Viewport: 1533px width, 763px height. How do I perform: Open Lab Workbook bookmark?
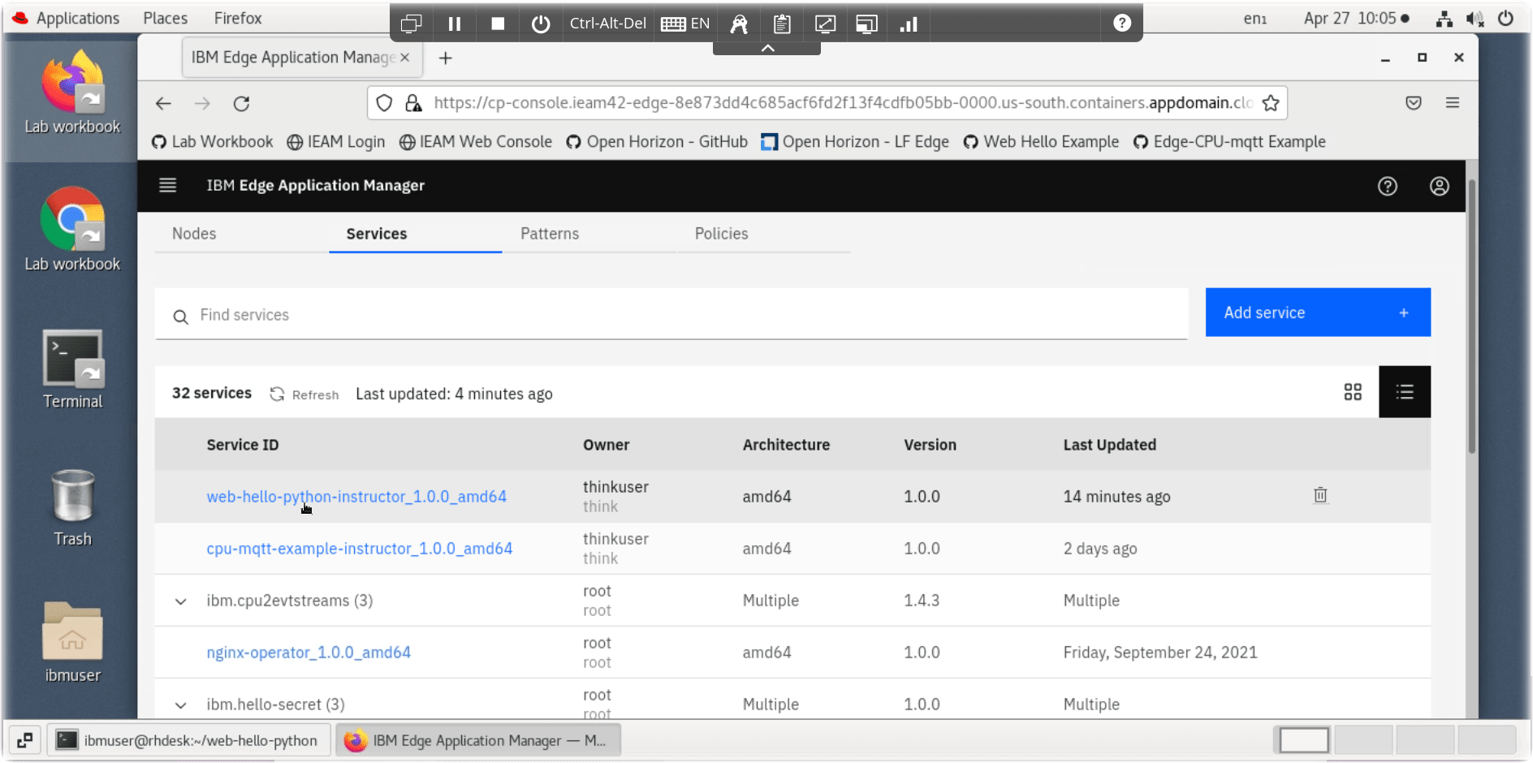pyautogui.click(x=213, y=142)
